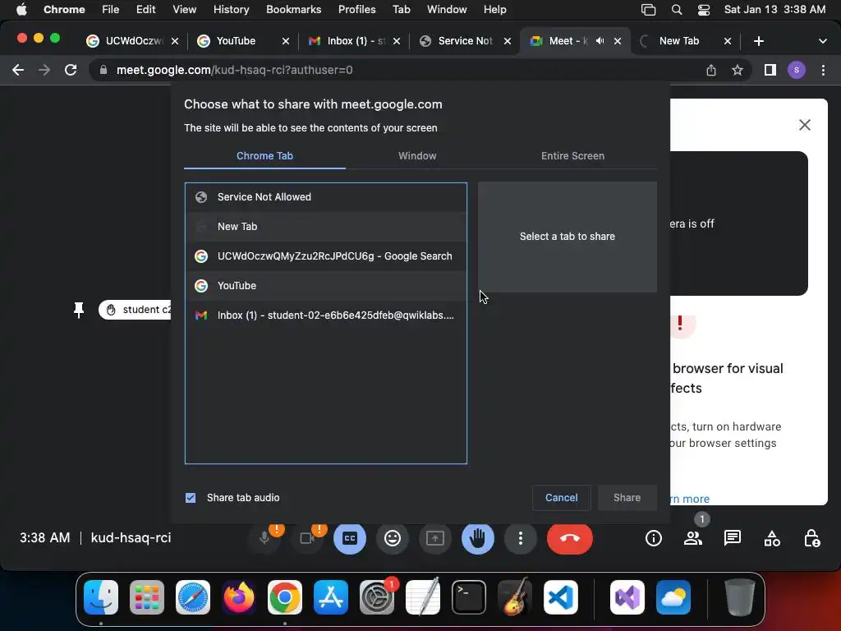Image resolution: width=841 pixels, height=631 pixels.
Task: Mute the Meet tab audio icon
Action: point(600,41)
